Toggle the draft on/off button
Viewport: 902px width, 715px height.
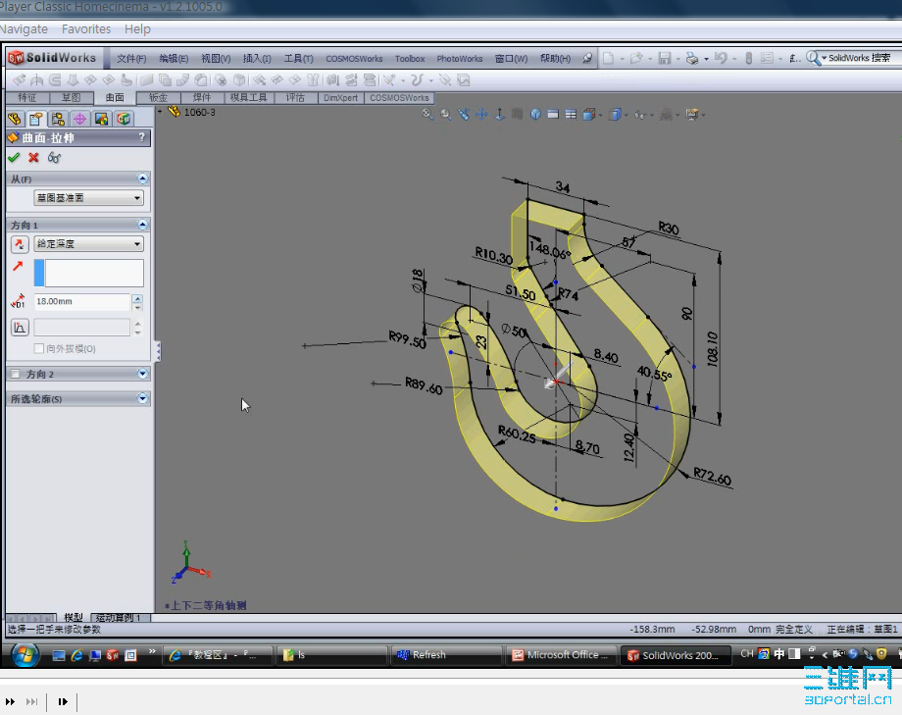pos(20,328)
